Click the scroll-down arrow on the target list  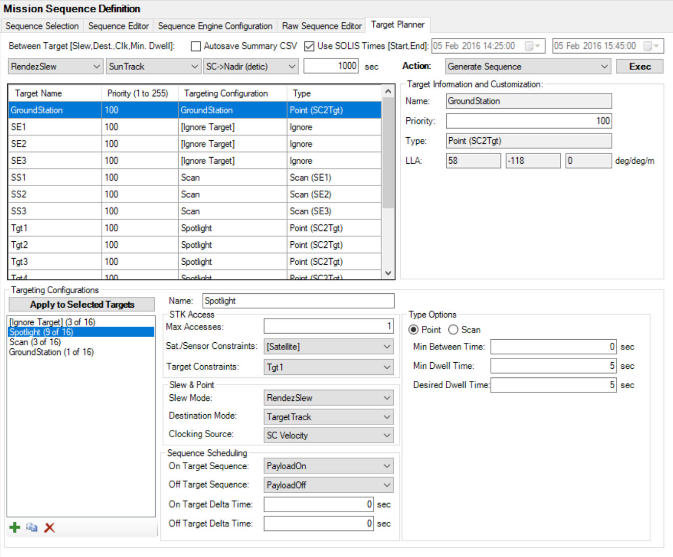coord(387,273)
